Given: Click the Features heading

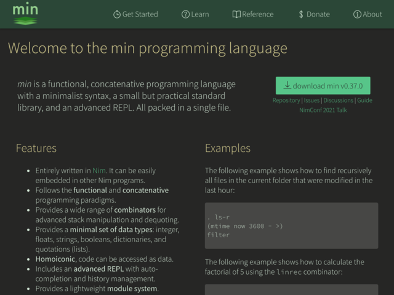Looking at the screenshot, I should [36, 148].
